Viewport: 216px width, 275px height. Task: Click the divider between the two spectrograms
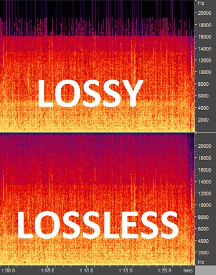pyautogui.click(x=97, y=132)
